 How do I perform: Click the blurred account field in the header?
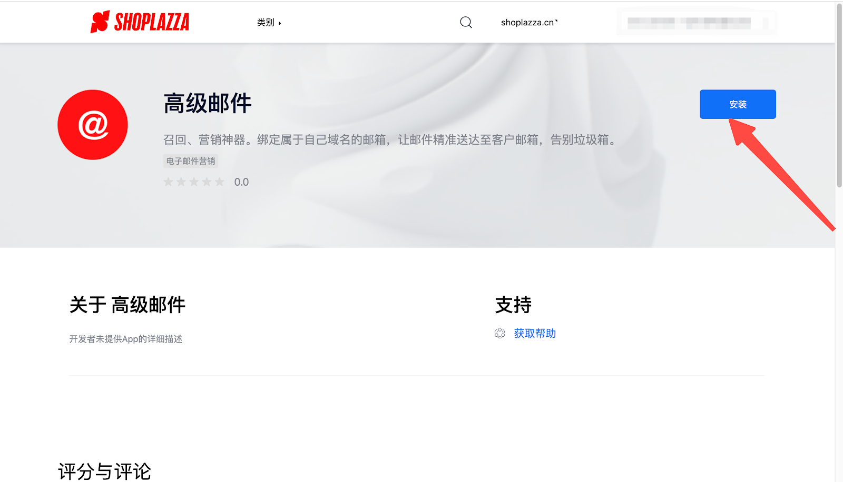click(x=697, y=23)
